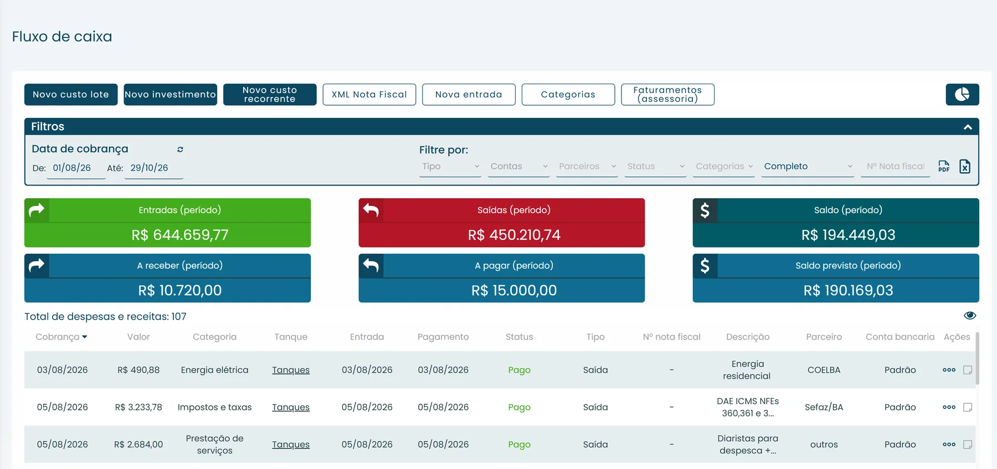Image resolution: width=997 pixels, height=469 pixels.
Task: Click the Novo custo recorrente button
Action: 270,95
